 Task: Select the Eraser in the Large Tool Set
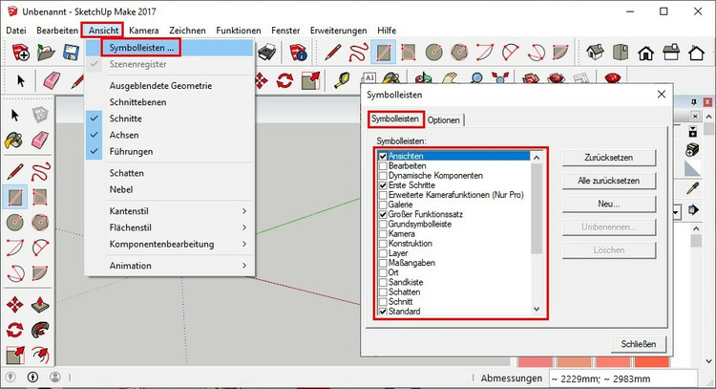tap(40, 140)
